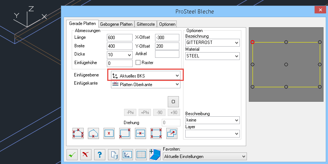Click the Drehung value field
The height and width of the screenshot is (164, 328).
[171, 123]
